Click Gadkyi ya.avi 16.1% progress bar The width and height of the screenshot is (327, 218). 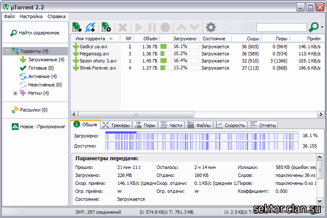(x=179, y=46)
